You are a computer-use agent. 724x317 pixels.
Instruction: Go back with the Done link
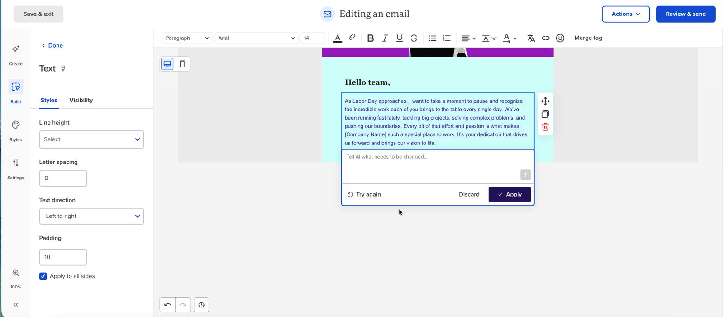tap(52, 45)
